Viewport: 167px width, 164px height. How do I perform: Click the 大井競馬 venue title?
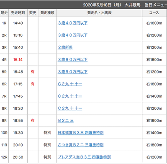pos(132,5)
